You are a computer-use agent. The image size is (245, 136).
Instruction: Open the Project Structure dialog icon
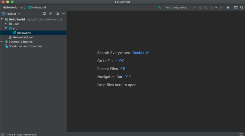(228, 8)
